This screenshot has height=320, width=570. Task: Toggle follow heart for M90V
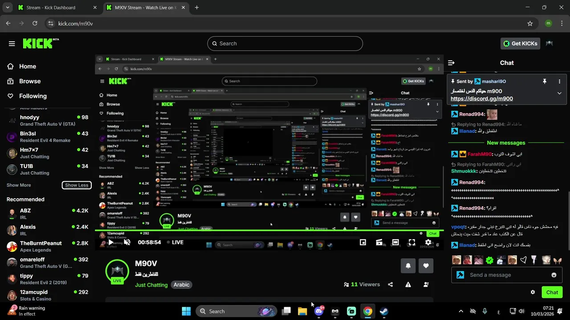pos(426,266)
